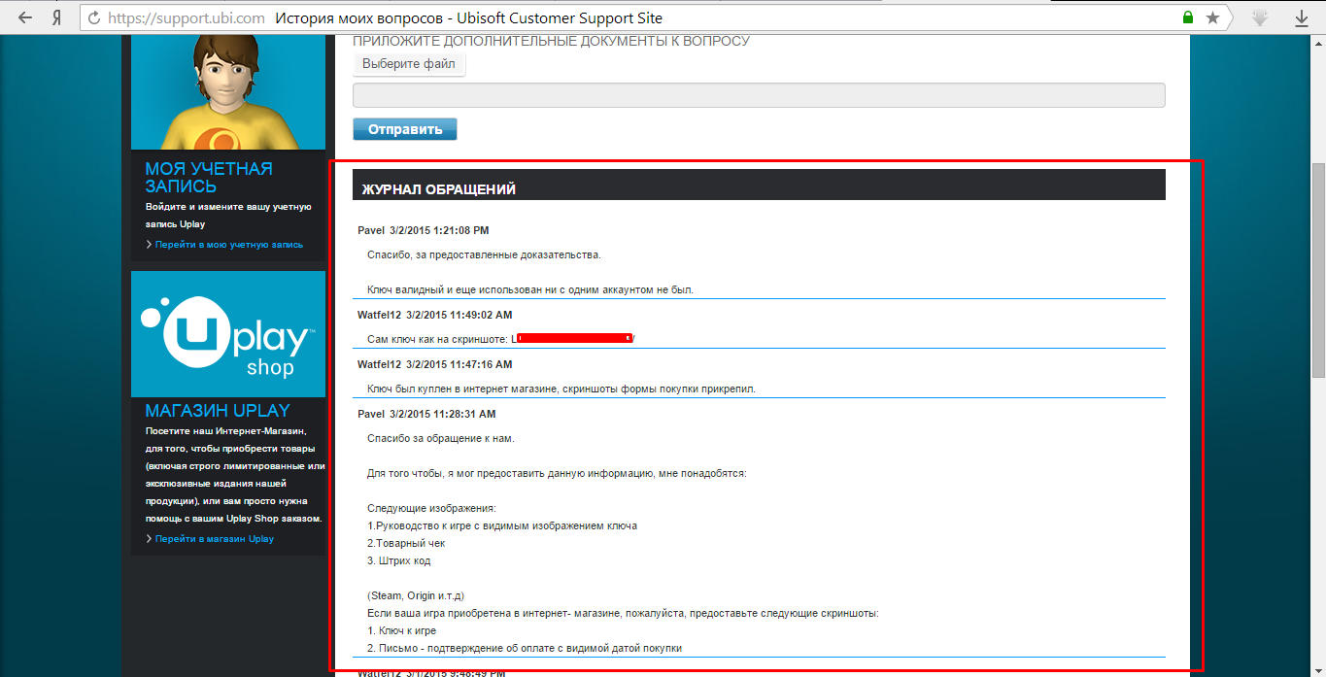
Task: Click the page's vertical scrollbar thumb
Action: tap(1318, 269)
